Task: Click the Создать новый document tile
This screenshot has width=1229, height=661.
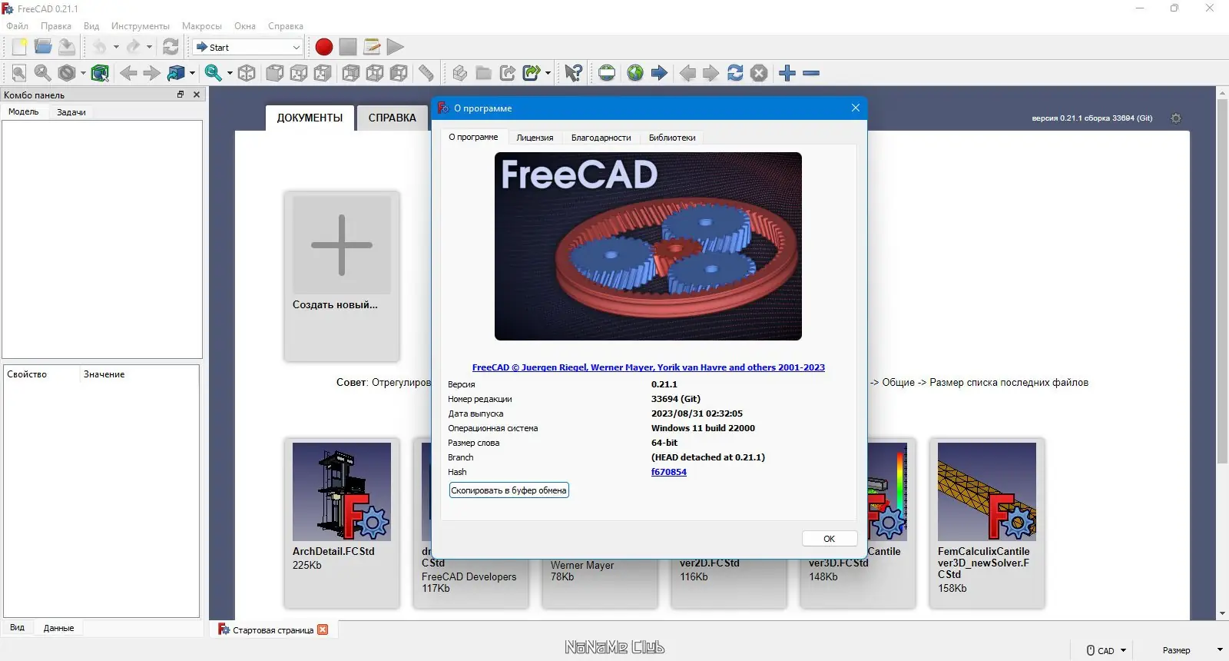Action: pyautogui.click(x=342, y=277)
